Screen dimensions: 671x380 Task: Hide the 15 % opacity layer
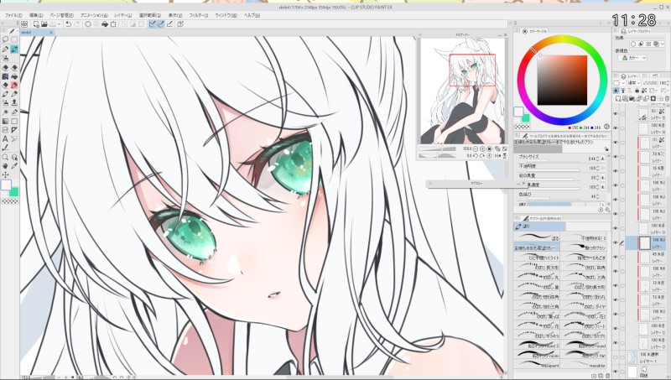pos(616,171)
